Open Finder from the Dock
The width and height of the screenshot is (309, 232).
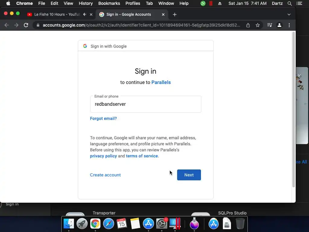pyautogui.click(x=69, y=224)
